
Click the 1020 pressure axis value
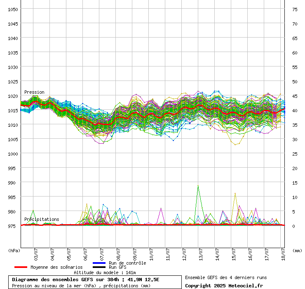[x=13, y=96]
